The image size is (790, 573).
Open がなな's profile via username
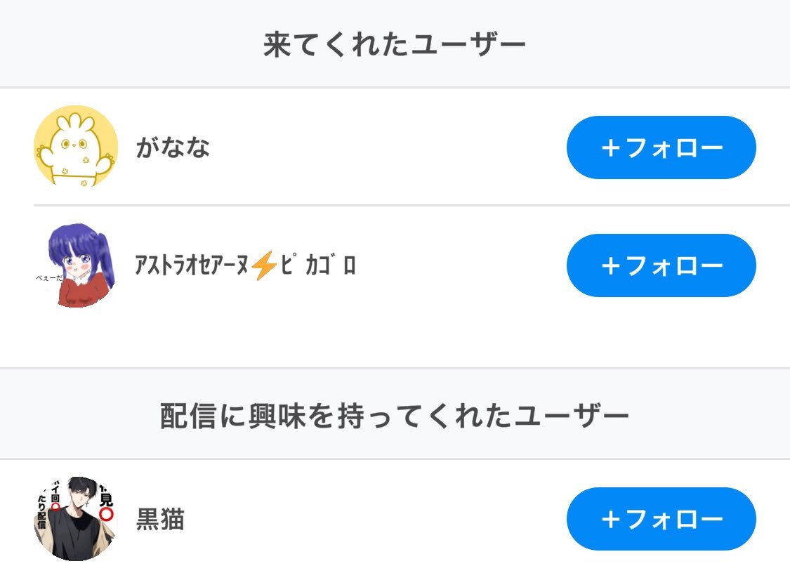point(173,148)
